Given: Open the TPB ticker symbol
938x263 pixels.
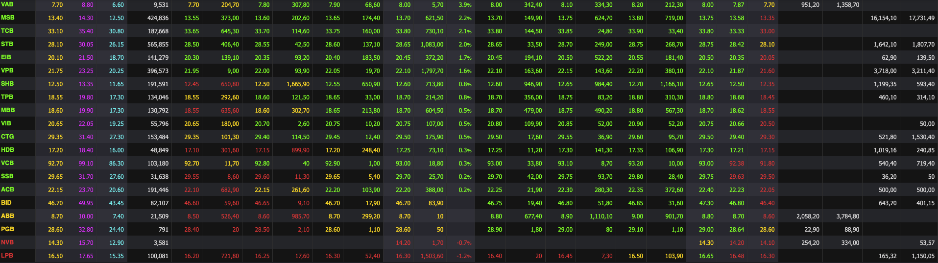Looking at the screenshot, I should click(7, 97).
